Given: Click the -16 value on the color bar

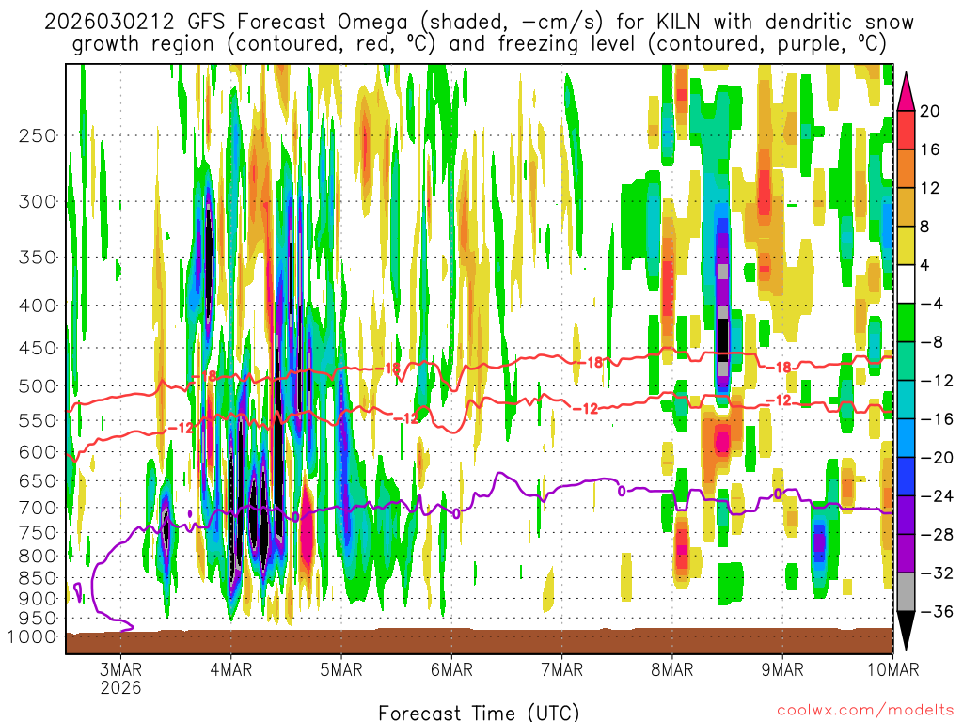Looking at the screenshot, I should 938,419.
